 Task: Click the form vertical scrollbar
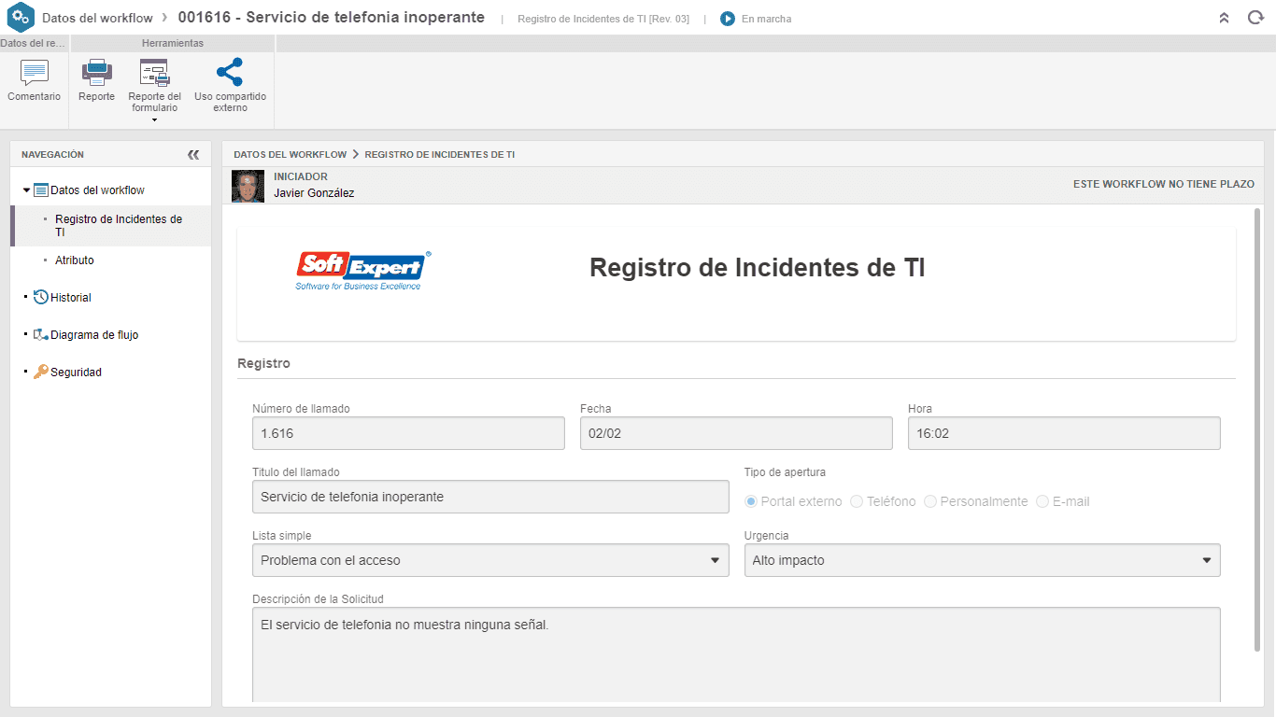tap(1256, 429)
